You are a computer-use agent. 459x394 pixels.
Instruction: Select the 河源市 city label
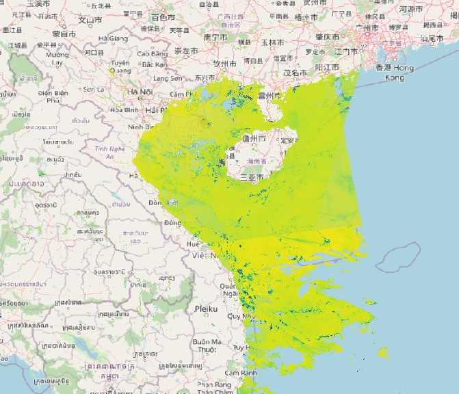(x=410, y=10)
